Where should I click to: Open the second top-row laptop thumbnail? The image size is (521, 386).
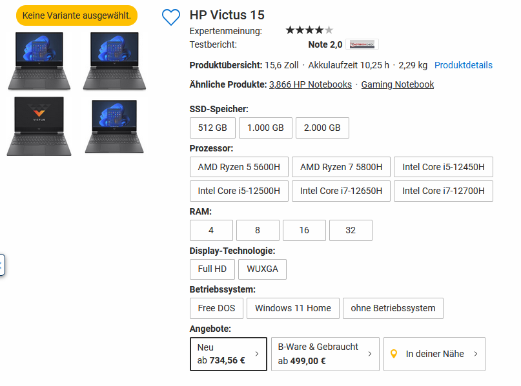114,61
